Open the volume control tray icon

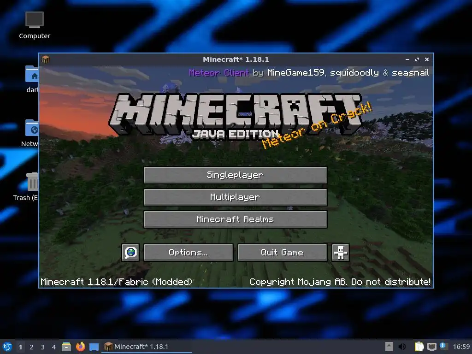tap(402, 347)
